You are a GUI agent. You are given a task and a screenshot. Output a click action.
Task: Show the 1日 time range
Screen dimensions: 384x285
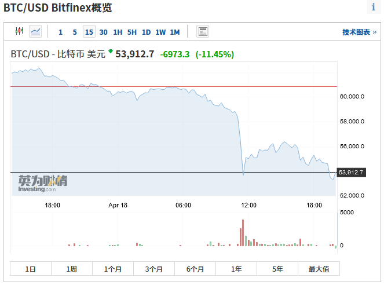[31, 269]
